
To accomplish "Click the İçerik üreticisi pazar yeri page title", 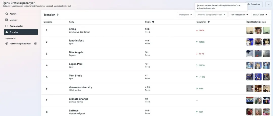I will point(19,3).
